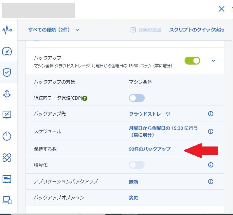Screen dimensions: 233x215
Task: Click the バックアップ summary description text
Action: (x=103, y=66)
